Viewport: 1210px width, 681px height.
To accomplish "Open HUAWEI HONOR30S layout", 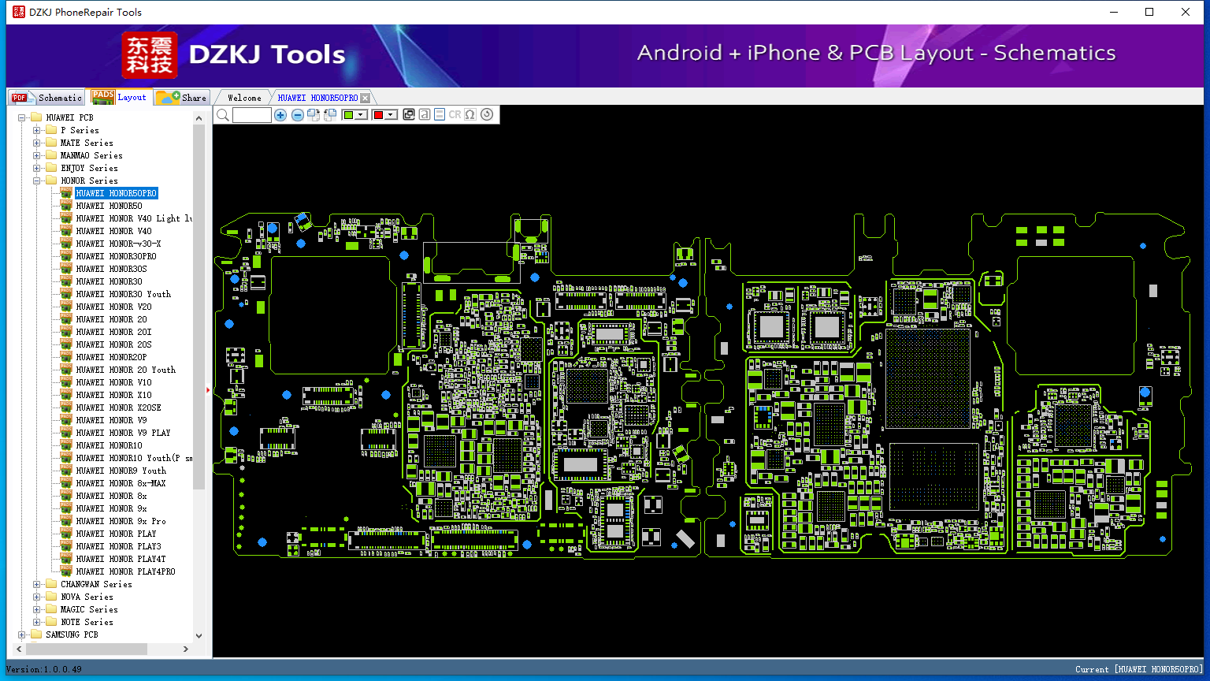I will [111, 269].
